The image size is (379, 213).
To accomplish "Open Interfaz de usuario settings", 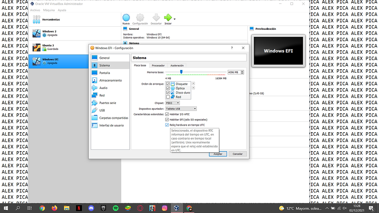I will point(110,125).
